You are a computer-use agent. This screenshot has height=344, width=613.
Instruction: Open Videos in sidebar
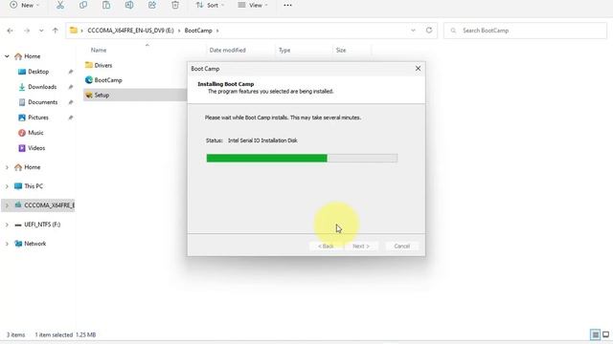click(36, 148)
